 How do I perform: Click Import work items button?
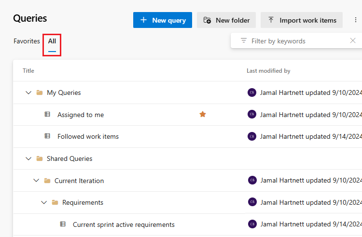pos(302,20)
